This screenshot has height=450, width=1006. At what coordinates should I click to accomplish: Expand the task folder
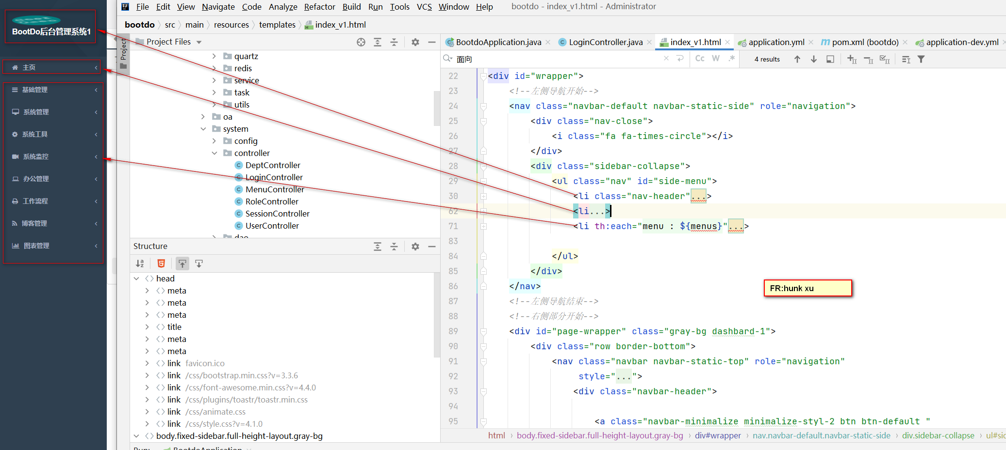tap(214, 93)
